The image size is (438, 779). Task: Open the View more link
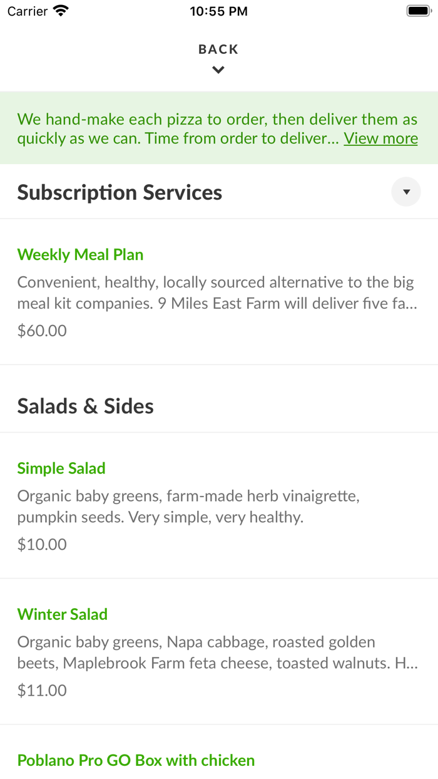pos(380,138)
